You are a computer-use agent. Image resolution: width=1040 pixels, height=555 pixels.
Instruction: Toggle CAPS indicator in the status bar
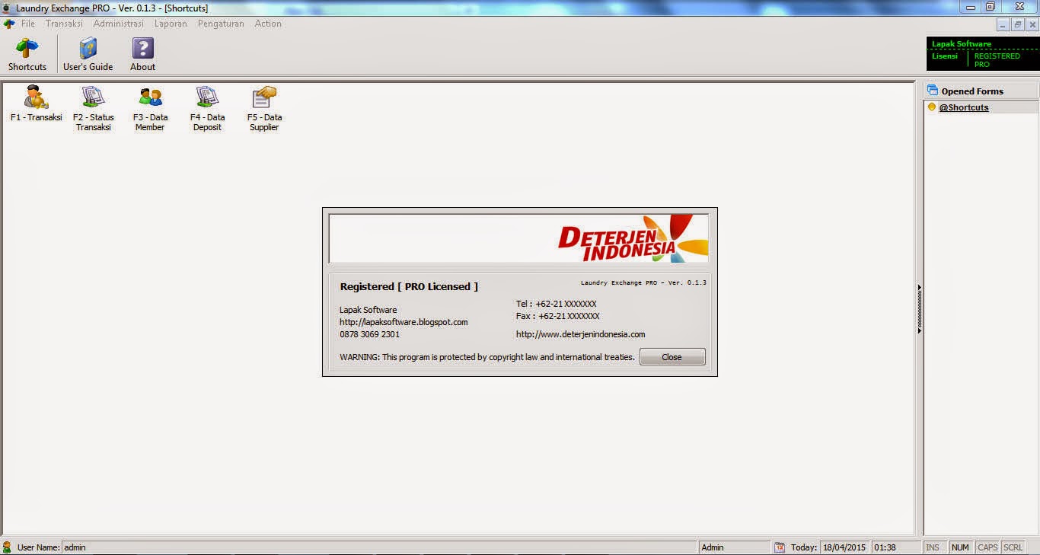987,547
